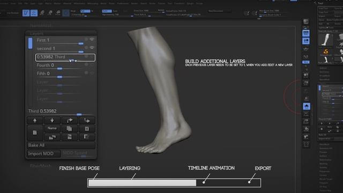The height and width of the screenshot is (193, 343).
Task: Click the Draw Size slider
Action: pyautogui.click(x=149, y=11)
